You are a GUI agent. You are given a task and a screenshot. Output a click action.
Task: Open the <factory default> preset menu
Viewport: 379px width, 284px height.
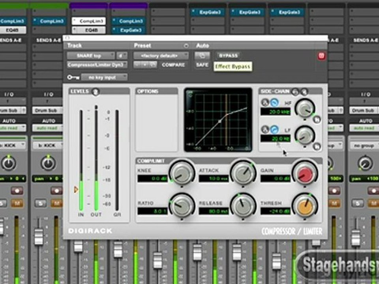[161, 56]
